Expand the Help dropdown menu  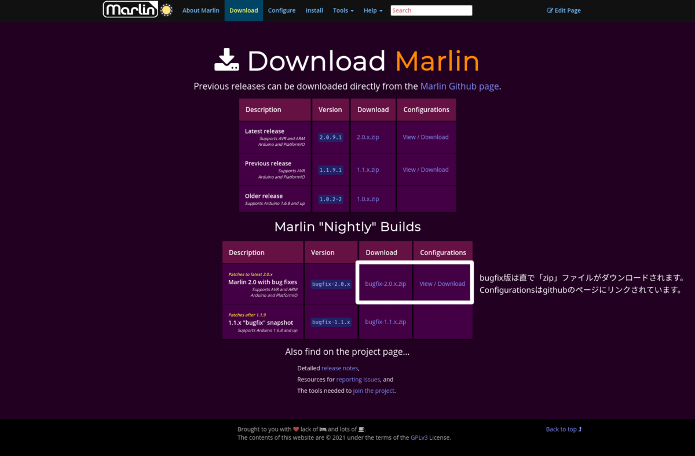[373, 10]
